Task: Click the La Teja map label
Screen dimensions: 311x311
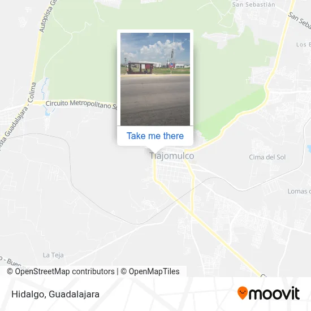Action: click(53, 255)
